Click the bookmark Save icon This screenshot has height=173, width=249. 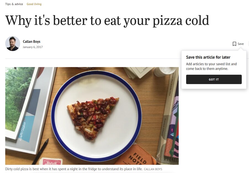coord(234,44)
